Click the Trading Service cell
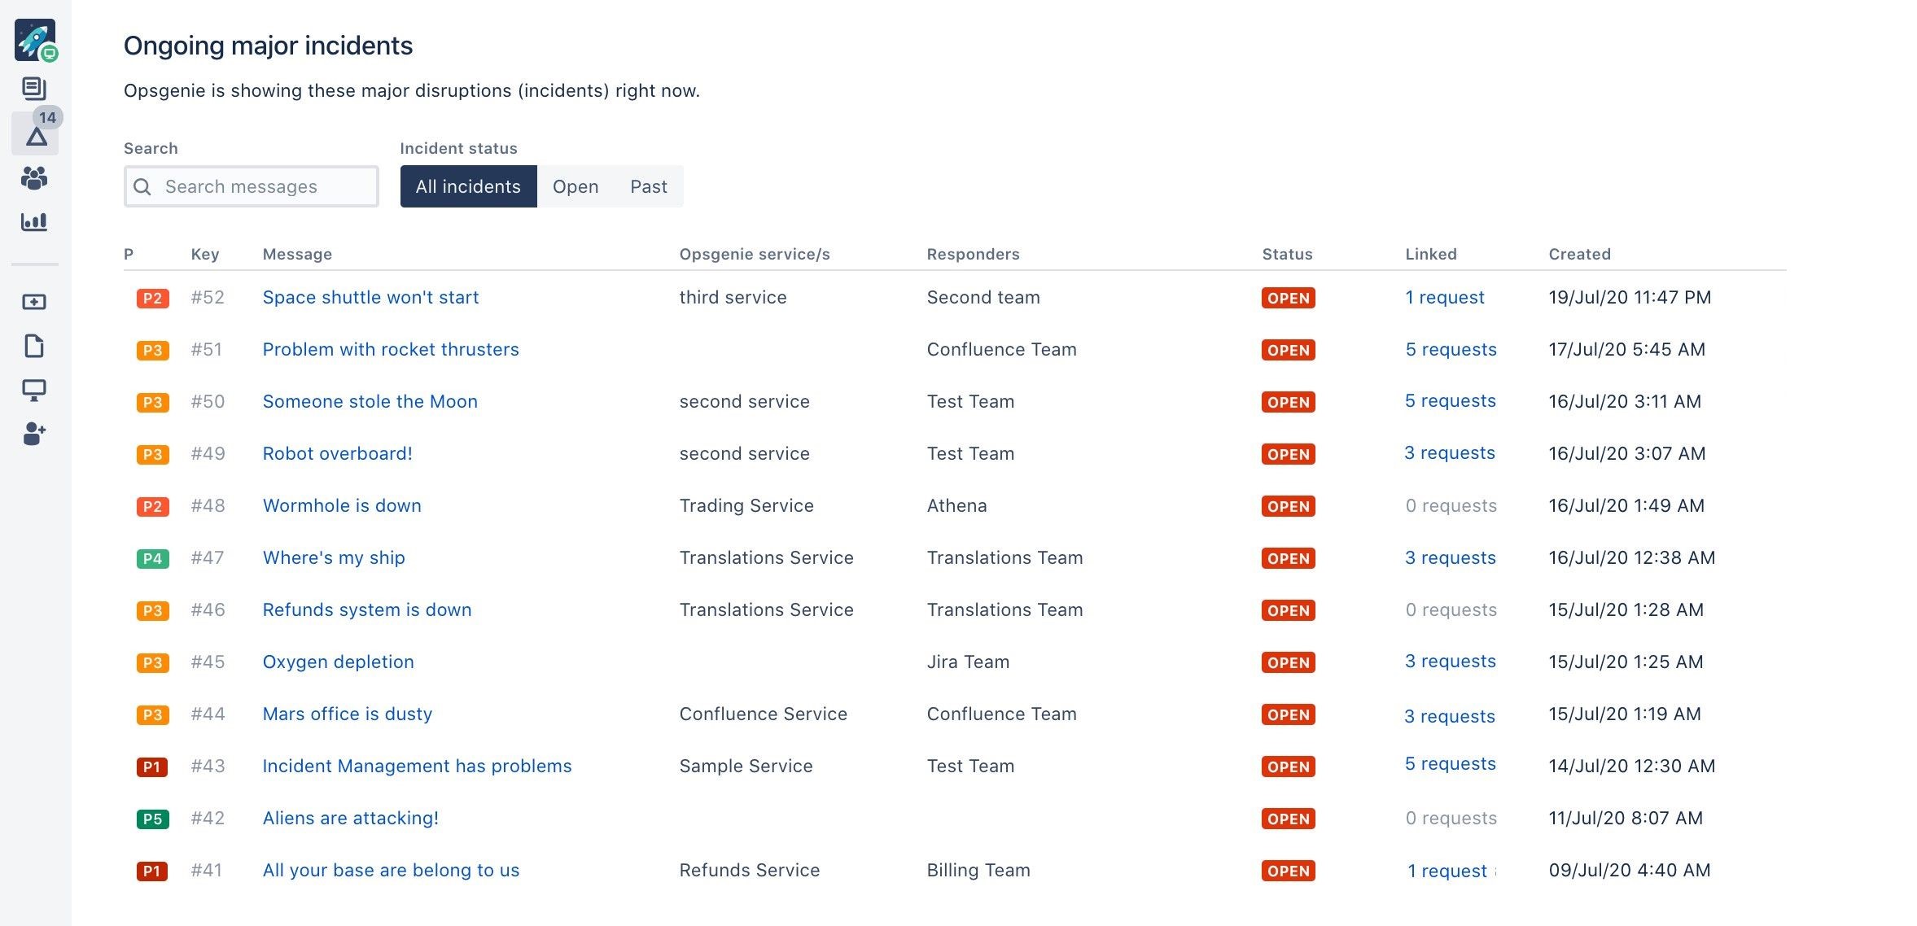 [746, 505]
